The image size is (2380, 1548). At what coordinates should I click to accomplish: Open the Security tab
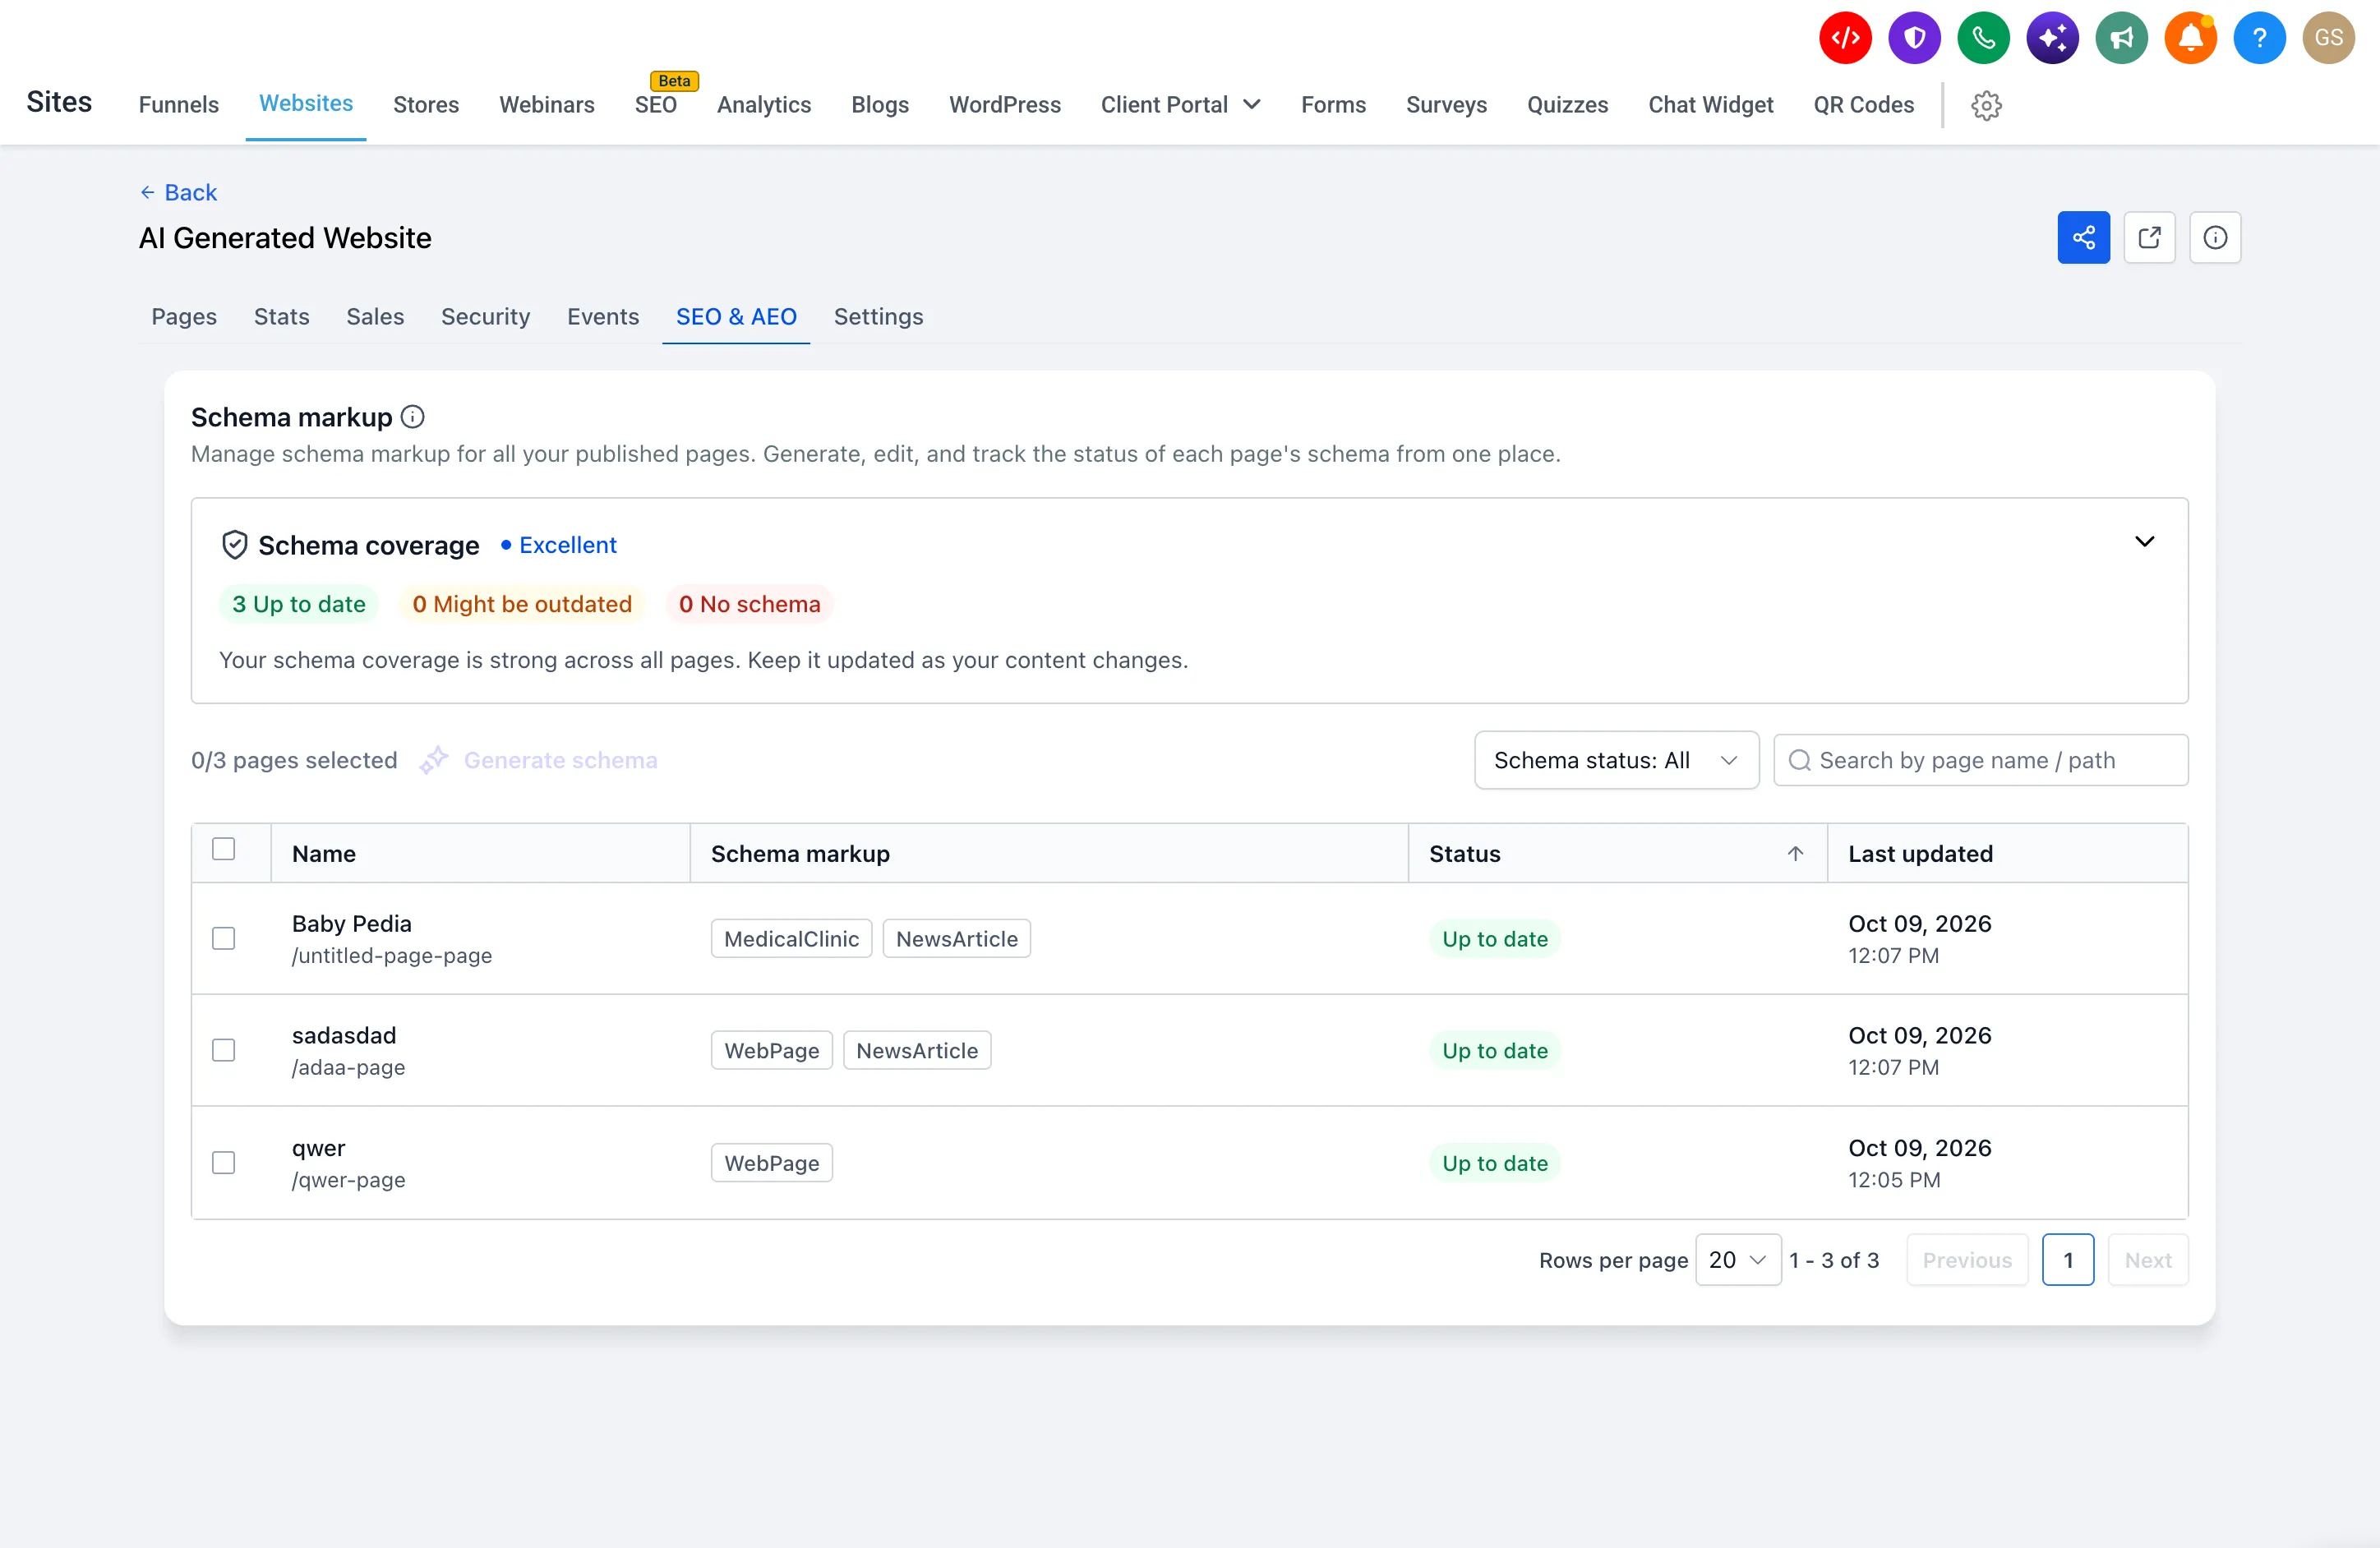click(x=485, y=316)
